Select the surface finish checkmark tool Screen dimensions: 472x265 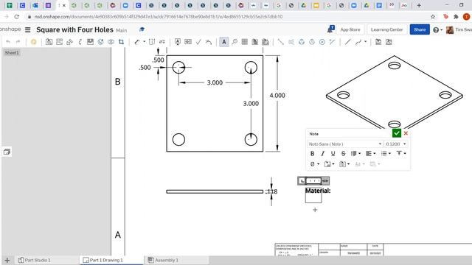198,42
